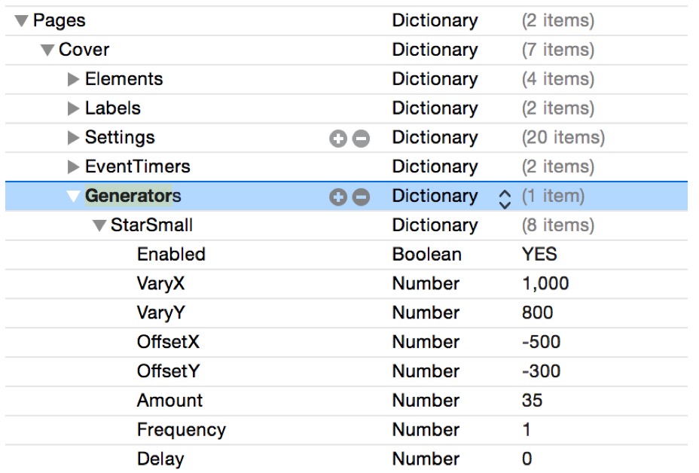Click the Delay key name
This screenshot has width=699, height=473.
tap(163, 459)
